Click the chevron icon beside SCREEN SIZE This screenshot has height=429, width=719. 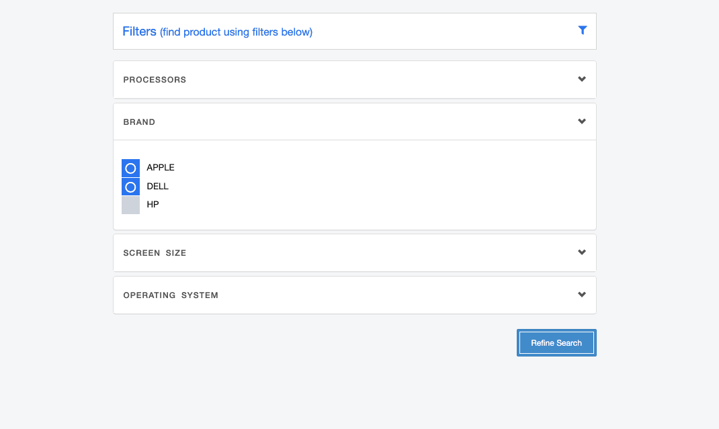582,252
